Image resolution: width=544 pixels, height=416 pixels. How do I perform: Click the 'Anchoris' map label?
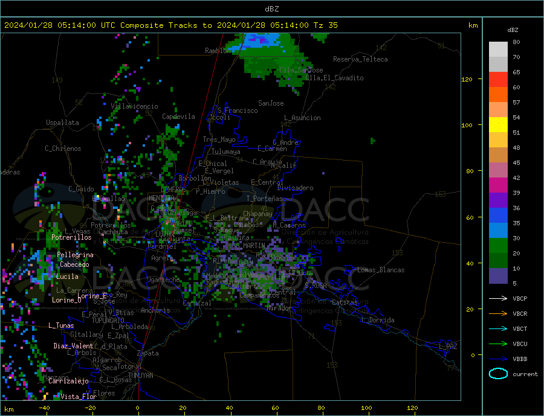point(155,310)
